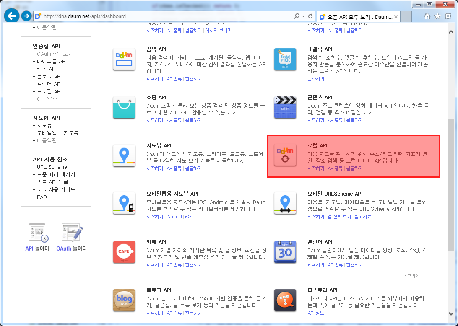
Task: Open browser Tools gear icon
Action: point(448,16)
